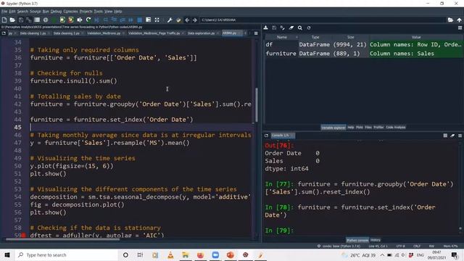Browse a working directory folder icon
The height and width of the screenshot is (261, 464).
click(450, 20)
